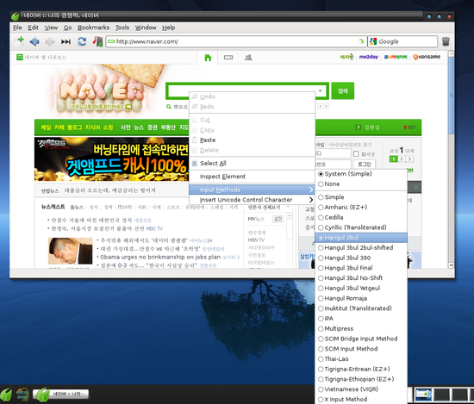
Task: Select Cyrillic (Transliterated) input method
Action: point(361,227)
